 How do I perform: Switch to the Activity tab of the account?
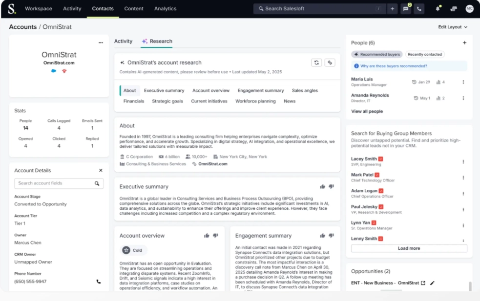tap(124, 41)
